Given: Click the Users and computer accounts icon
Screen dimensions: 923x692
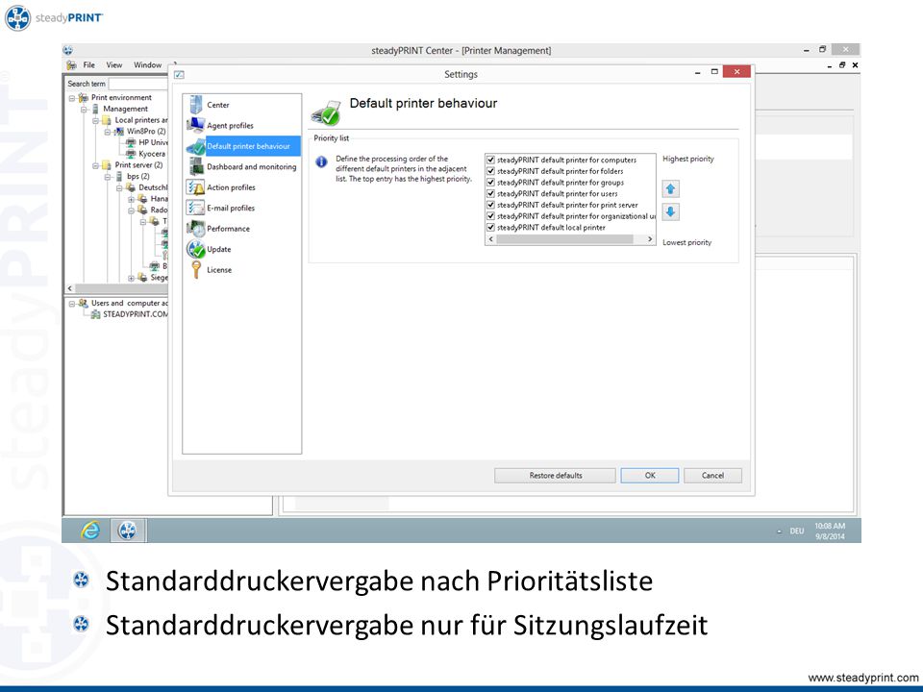Looking at the screenshot, I should 84,303.
